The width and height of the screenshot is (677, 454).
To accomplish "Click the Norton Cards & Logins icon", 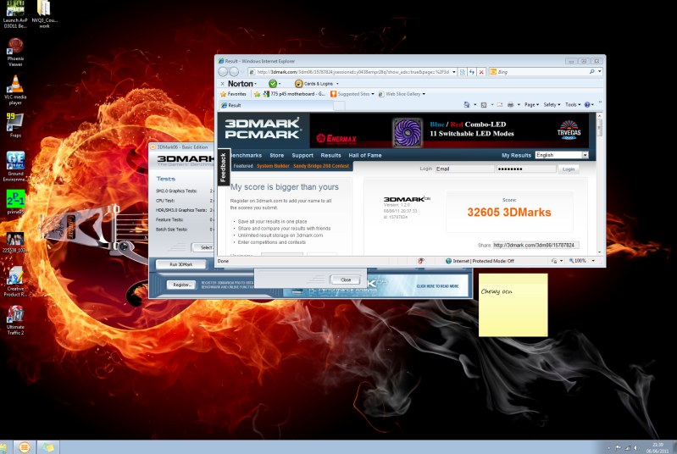I will 298,83.
